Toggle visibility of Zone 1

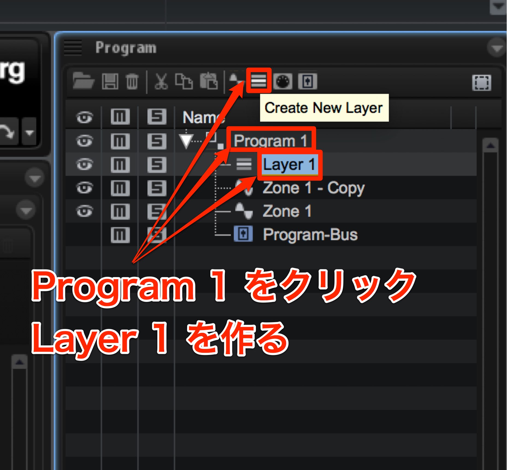[85, 211]
